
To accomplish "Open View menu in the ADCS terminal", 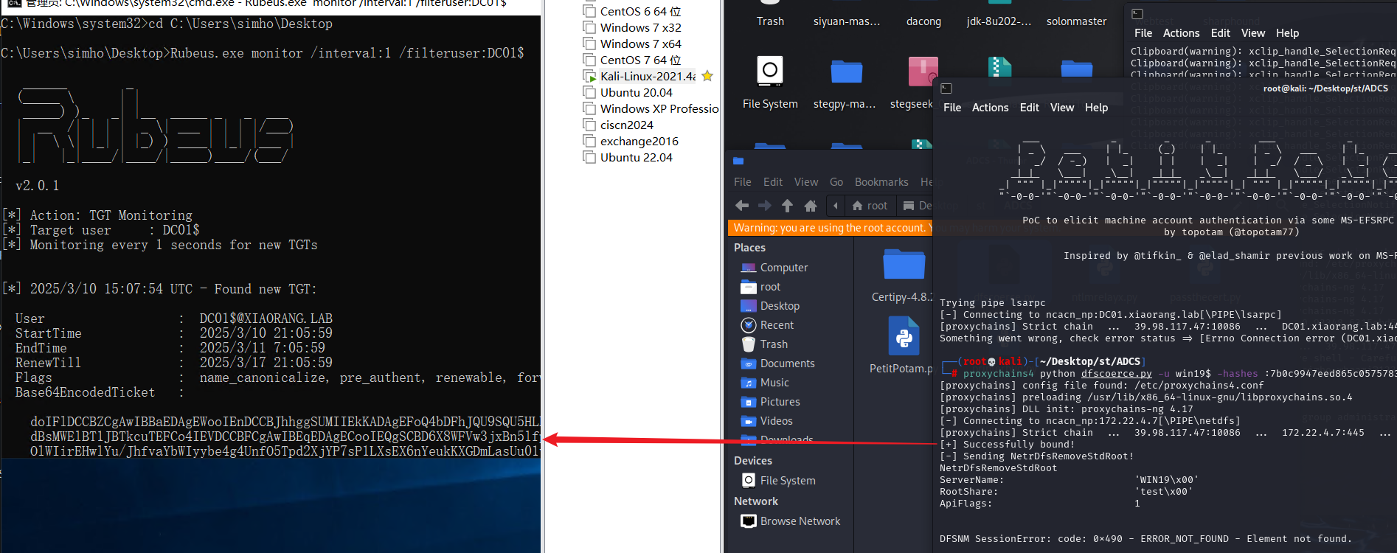I will [x=1062, y=108].
